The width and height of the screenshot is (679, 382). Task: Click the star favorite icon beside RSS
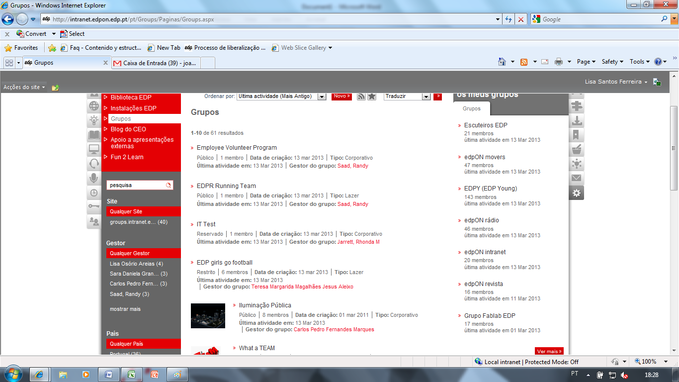click(x=372, y=96)
